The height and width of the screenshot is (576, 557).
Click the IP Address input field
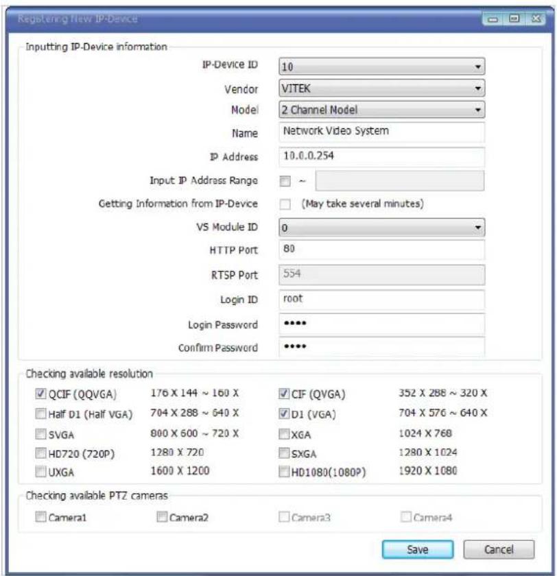click(382, 156)
